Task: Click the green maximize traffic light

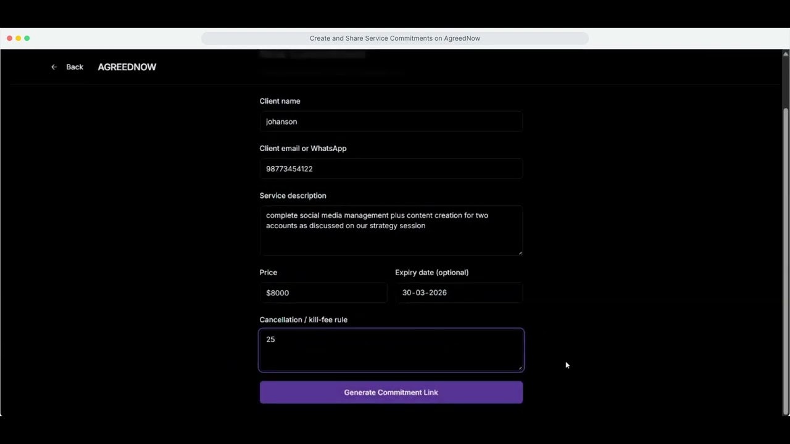Action: pyautogui.click(x=27, y=38)
